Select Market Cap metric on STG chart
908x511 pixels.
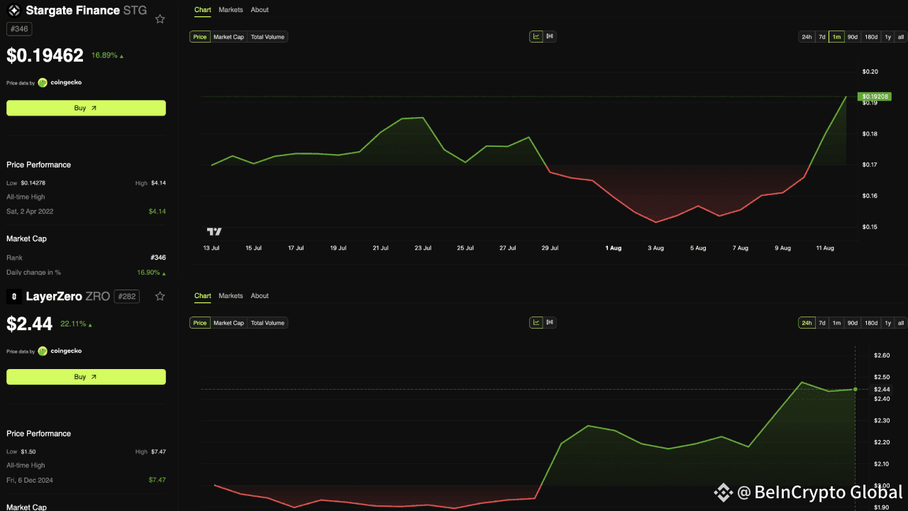pos(228,37)
